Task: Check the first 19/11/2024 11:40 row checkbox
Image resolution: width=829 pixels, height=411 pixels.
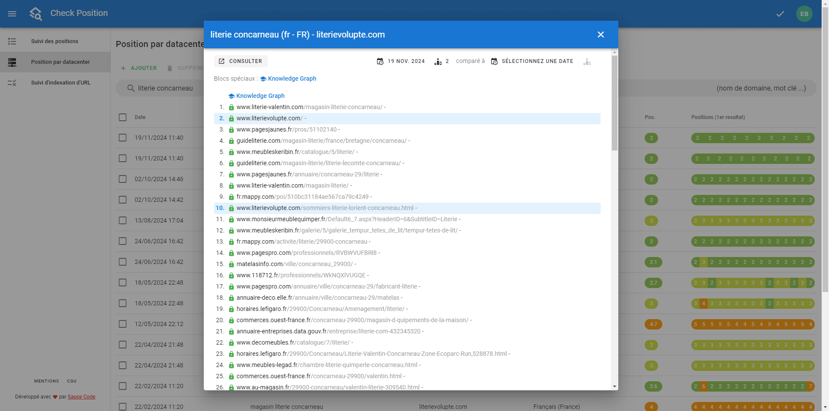Action: 123,138
